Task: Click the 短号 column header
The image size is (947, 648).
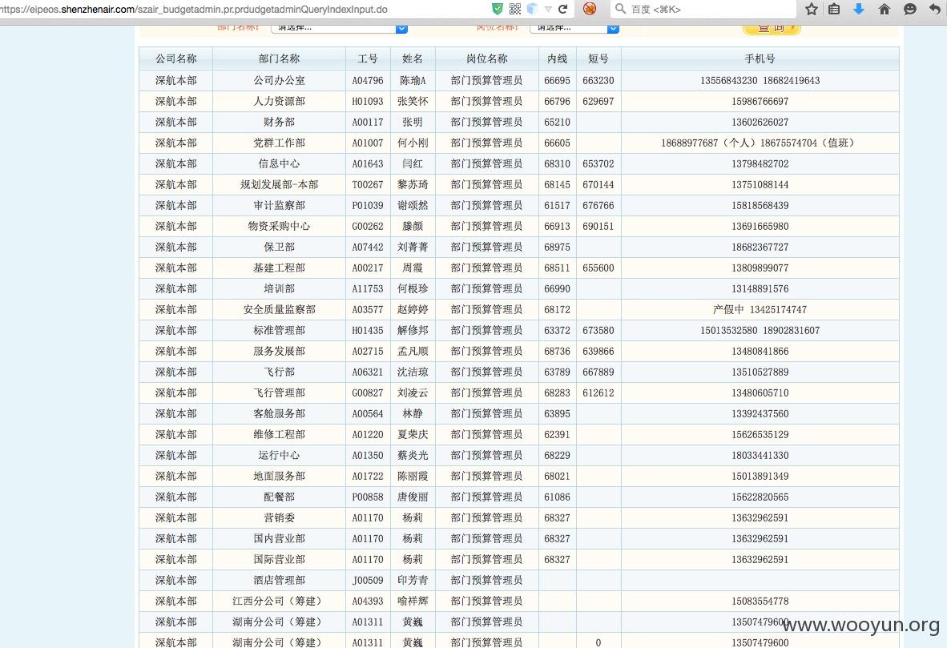Action: click(x=598, y=58)
